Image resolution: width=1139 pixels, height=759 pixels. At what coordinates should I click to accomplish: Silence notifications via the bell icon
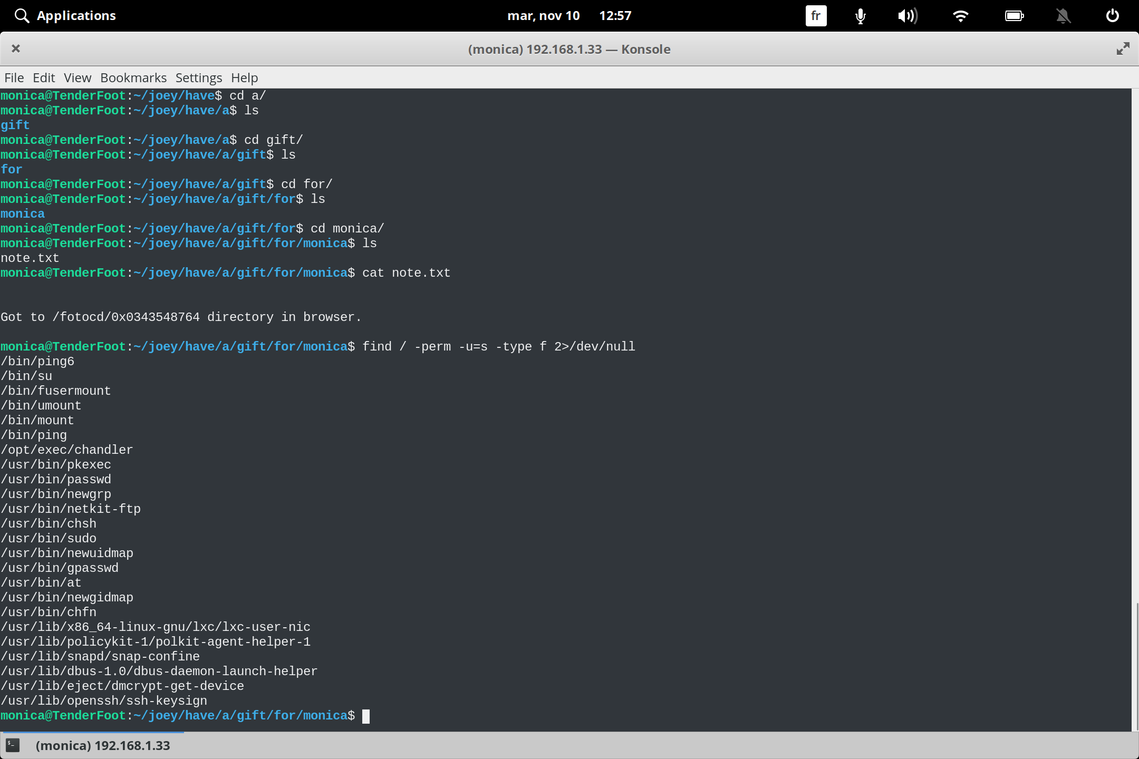coord(1063,15)
